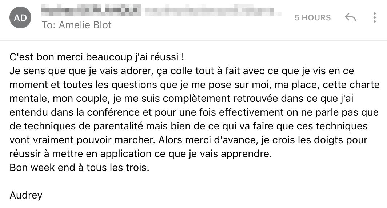The width and height of the screenshot is (387, 208).
Task: Click the 'To:' label in the header
Action: 49,25
